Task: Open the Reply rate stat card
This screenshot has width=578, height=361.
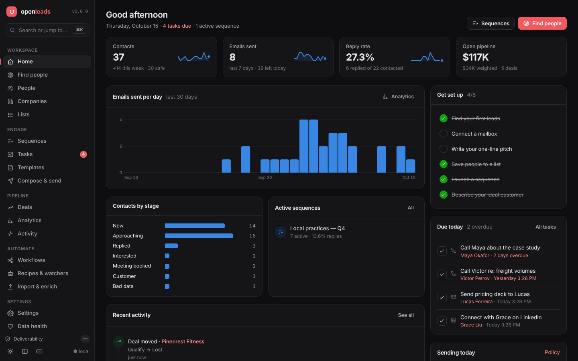Action: [395, 57]
